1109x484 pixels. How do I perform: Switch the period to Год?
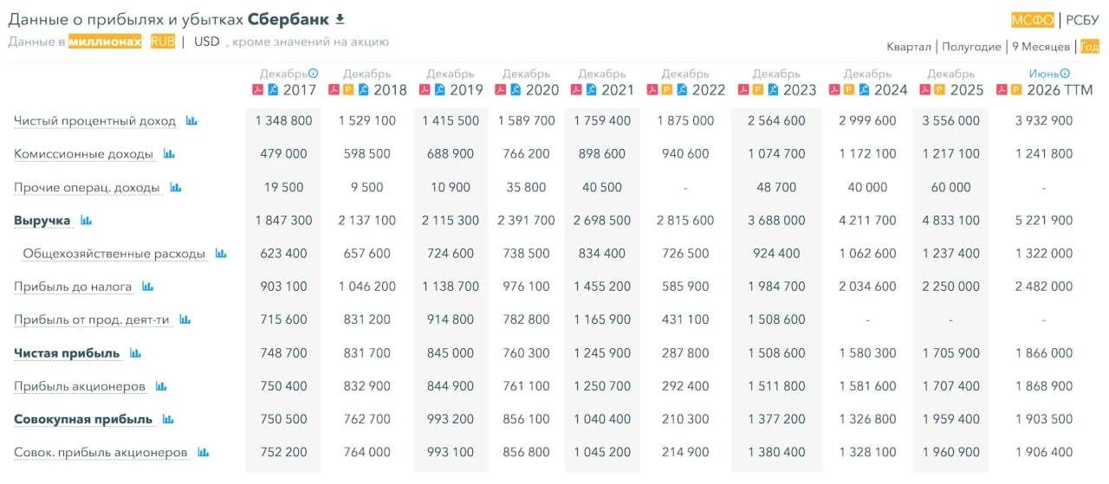click(1089, 47)
